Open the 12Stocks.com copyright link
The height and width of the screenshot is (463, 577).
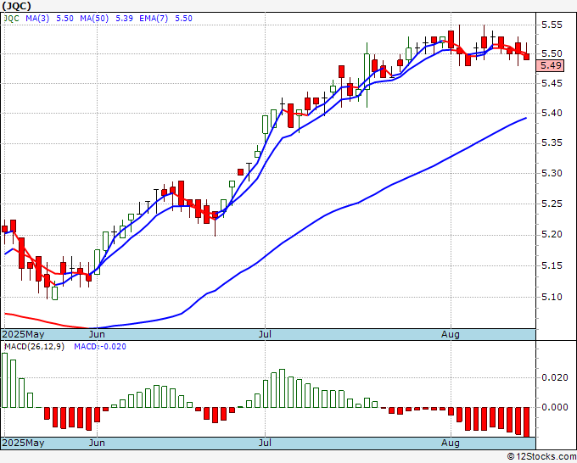[x=541, y=457]
